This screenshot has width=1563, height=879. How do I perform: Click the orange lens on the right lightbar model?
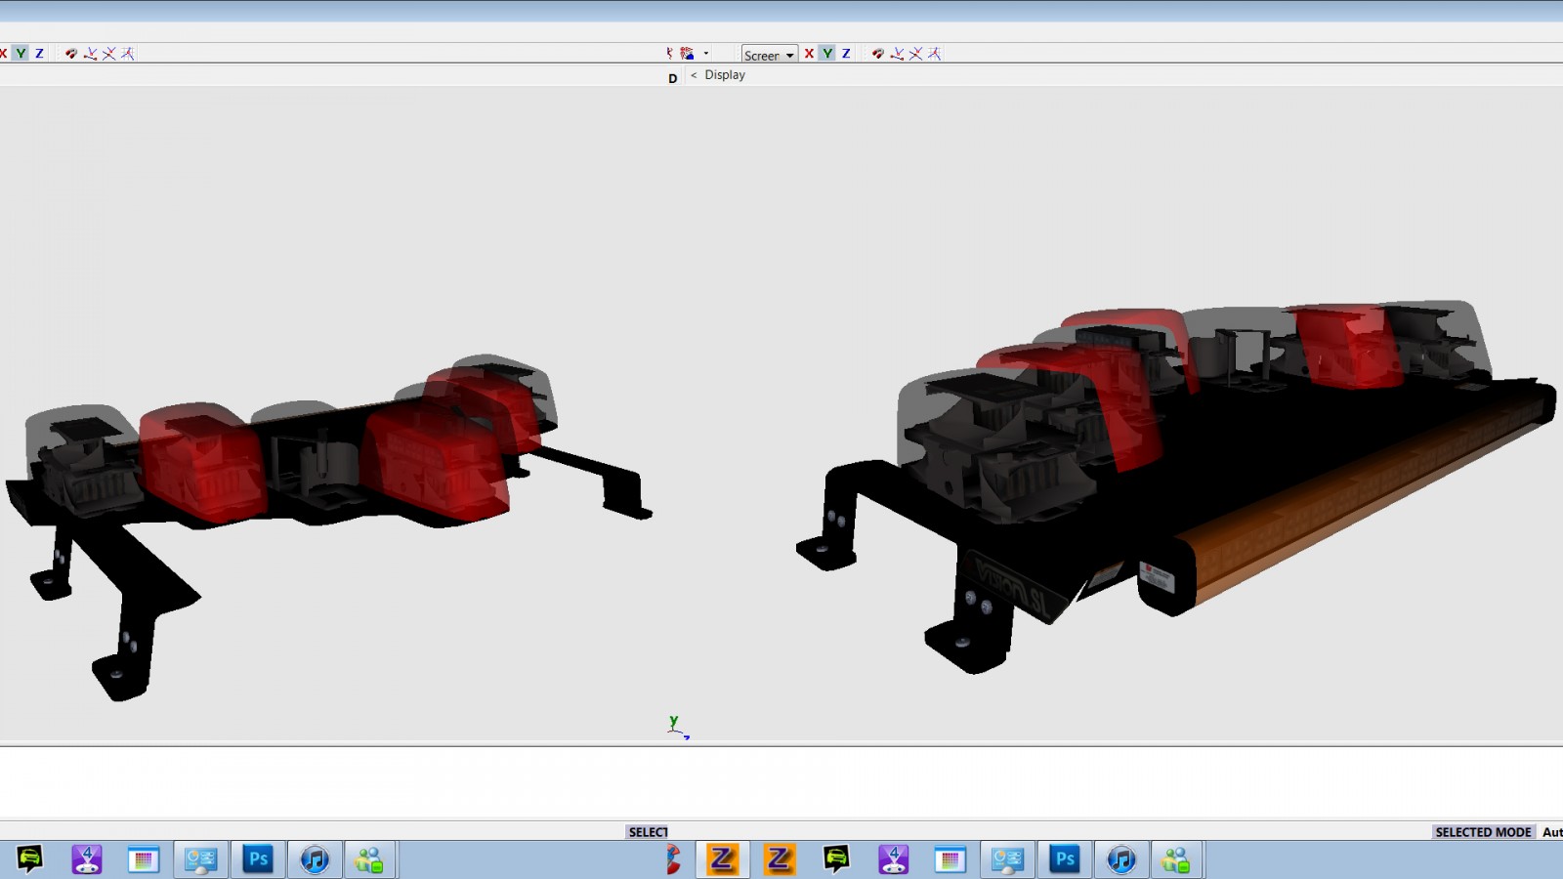coord(1368,498)
